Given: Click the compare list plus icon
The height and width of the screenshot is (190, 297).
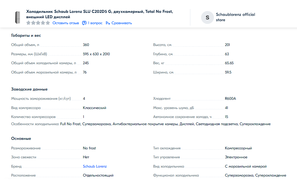Looking at the screenshot, I should tap(108, 23).
